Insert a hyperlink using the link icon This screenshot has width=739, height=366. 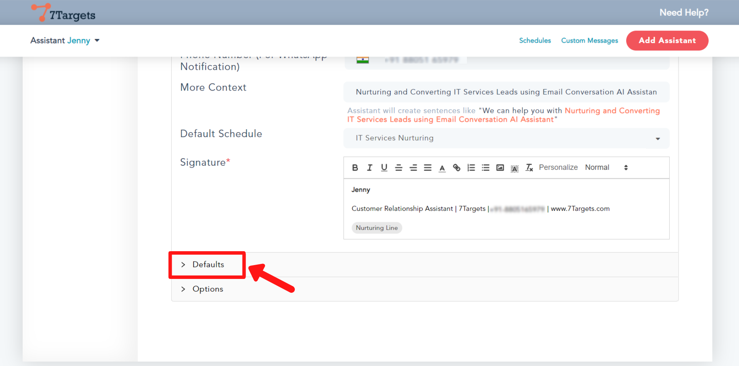point(456,168)
